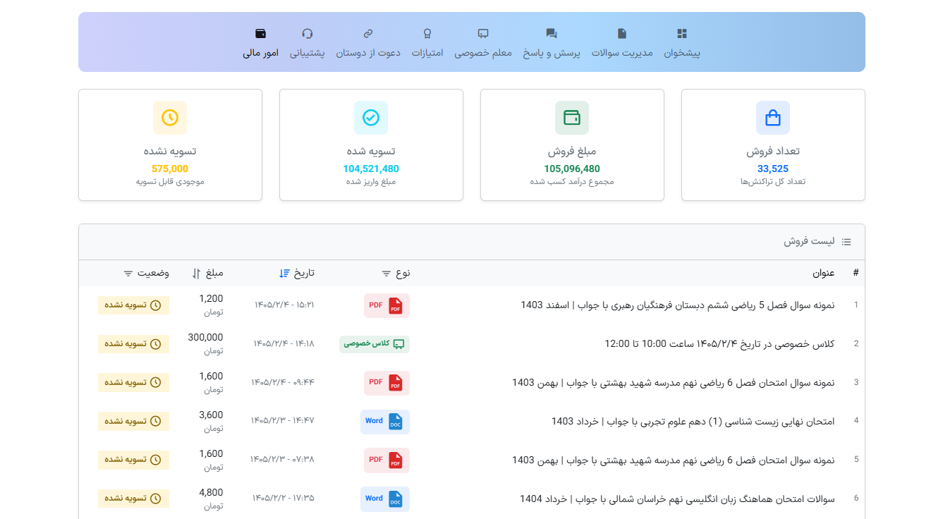The image size is (943, 519).
Task: Click the check circle icon in تسویه شده card
Action: click(371, 118)
